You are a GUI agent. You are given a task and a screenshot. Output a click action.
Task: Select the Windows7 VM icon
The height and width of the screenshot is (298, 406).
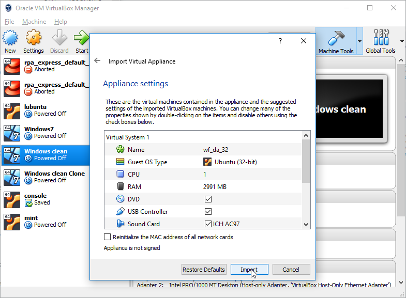click(x=12, y=133)
